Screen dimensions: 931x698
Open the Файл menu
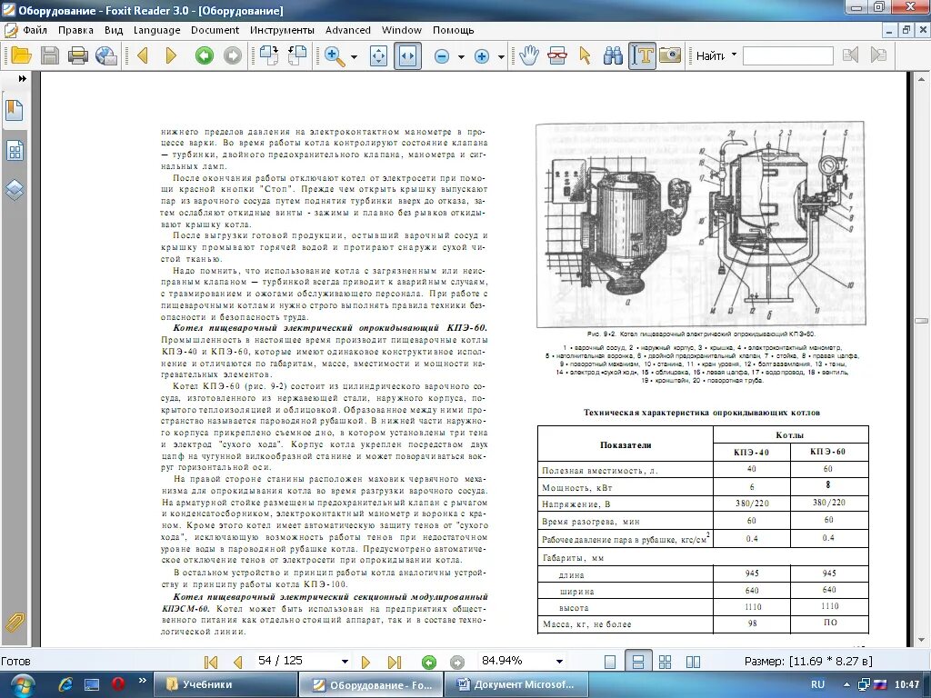click(x=35, y=30)
